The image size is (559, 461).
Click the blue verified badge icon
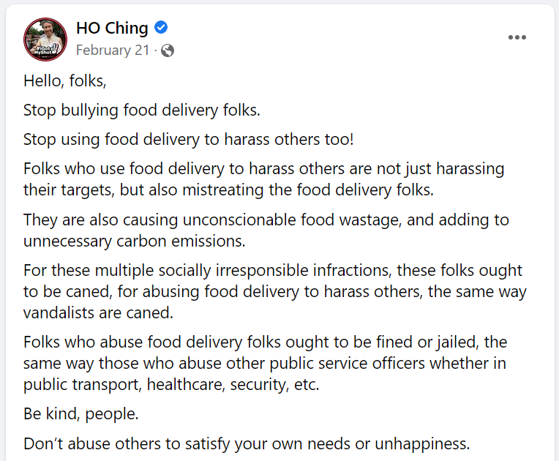tap(161, 28)
